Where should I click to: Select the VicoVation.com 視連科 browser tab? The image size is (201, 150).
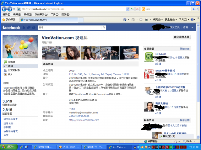click(x=49, y=20)
